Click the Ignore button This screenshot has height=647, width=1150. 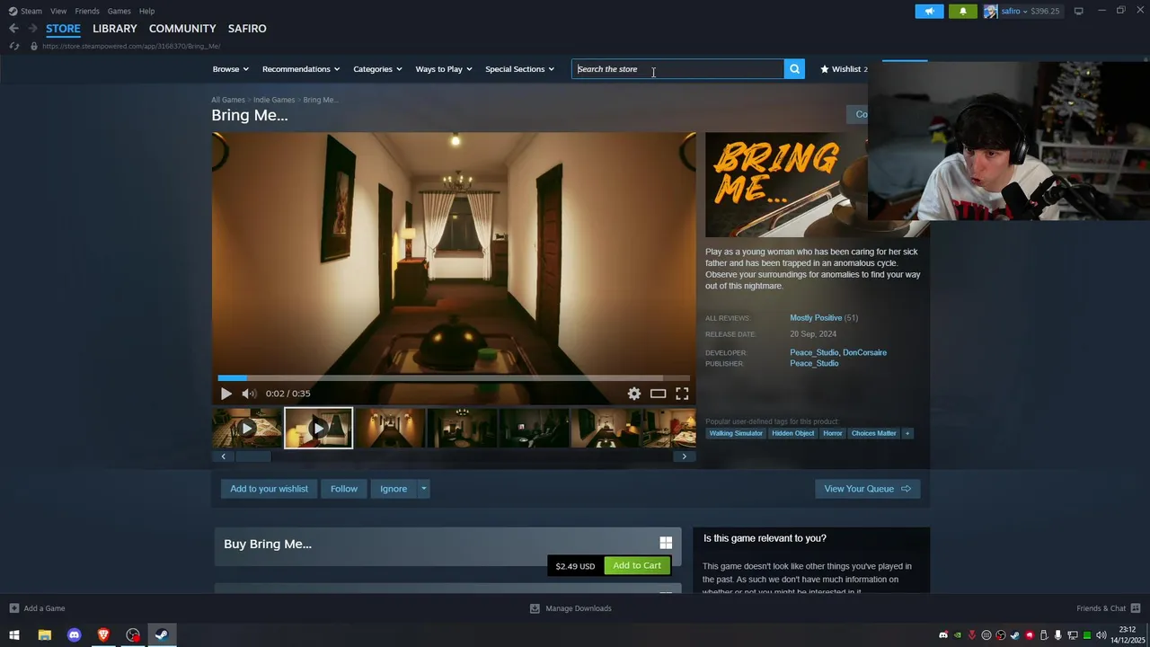point(394,489)
